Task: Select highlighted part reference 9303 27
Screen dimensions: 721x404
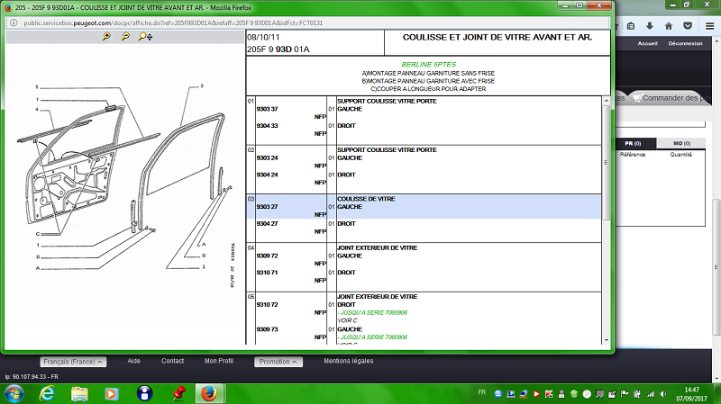Action: click(267, 207)
